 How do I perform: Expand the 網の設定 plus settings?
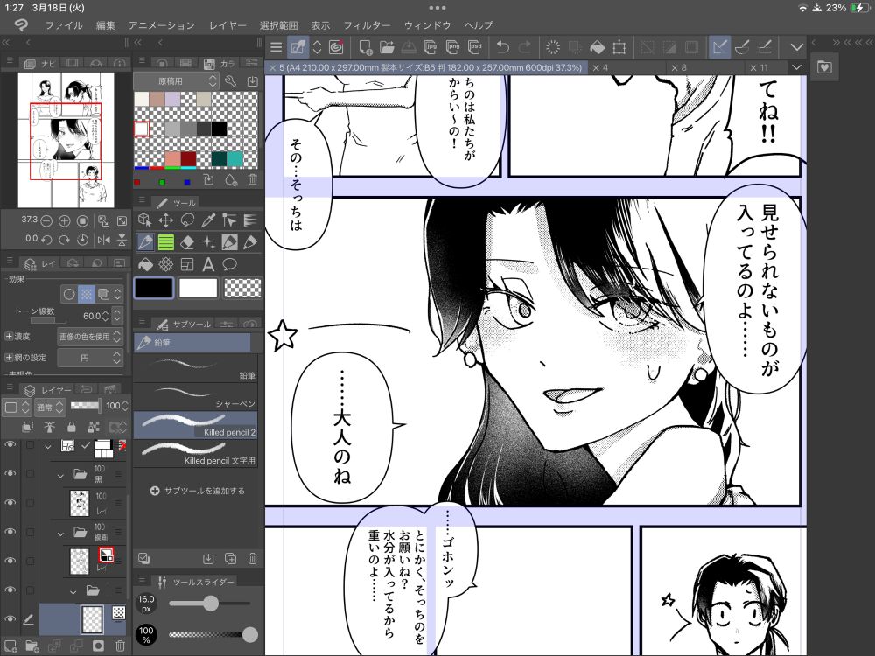9,358
